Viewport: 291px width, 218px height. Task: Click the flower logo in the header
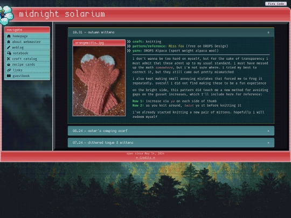click(x=6, y=15)
